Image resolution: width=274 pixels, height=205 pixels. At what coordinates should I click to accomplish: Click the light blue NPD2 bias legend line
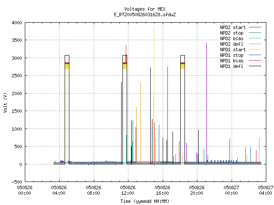(255, 38)
